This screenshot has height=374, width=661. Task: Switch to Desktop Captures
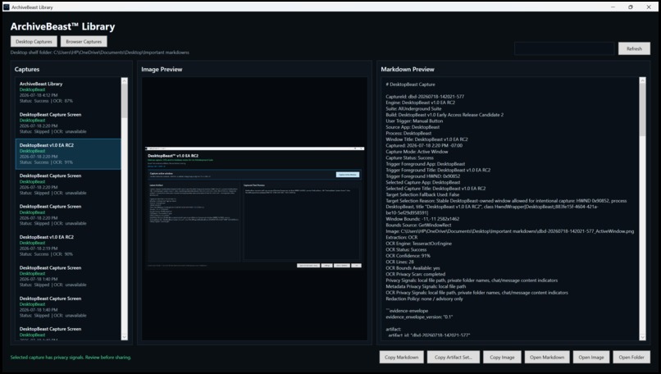tap(34, 41)
